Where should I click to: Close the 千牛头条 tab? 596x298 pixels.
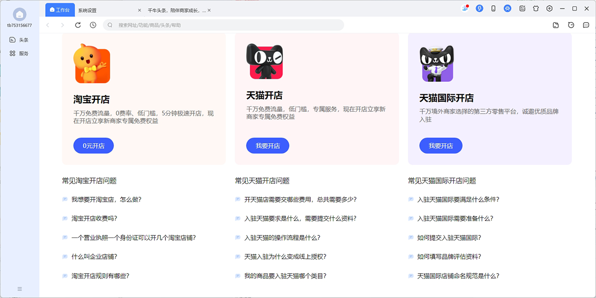[209, 10]
